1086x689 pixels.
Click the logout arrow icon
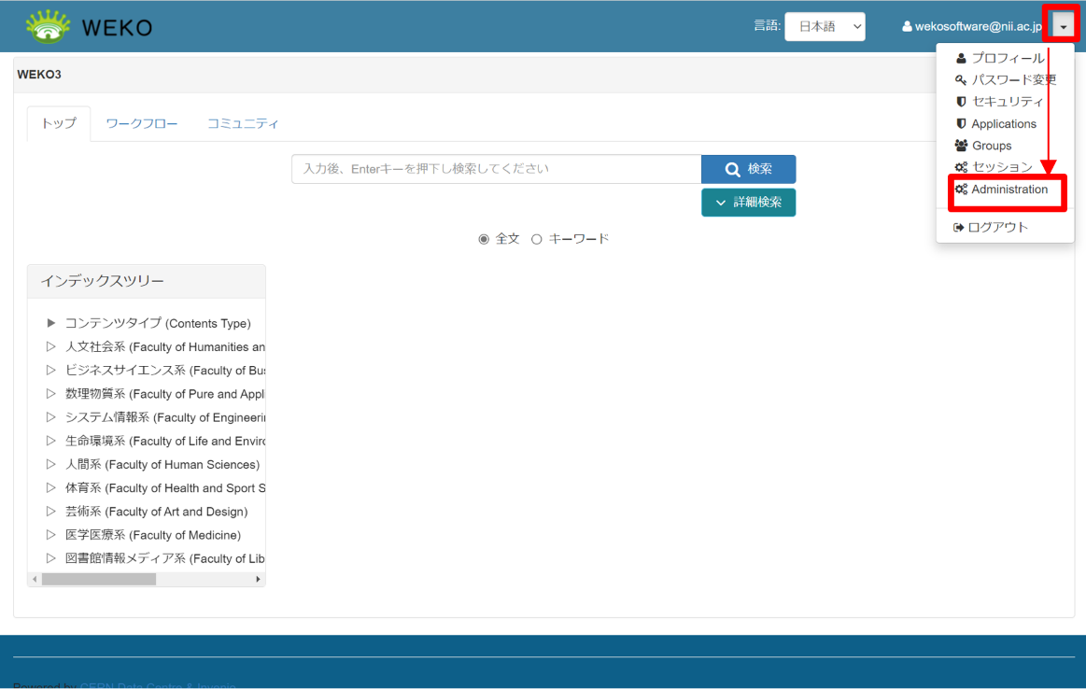[x=958, y=228]
